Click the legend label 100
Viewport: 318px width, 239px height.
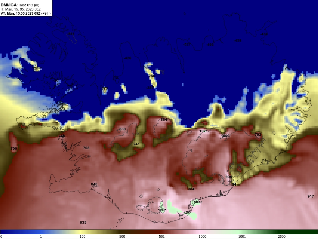click(x=82, y=236)
